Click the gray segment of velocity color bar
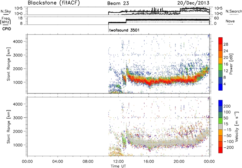The image size is (242, 168). click(221, 126)
